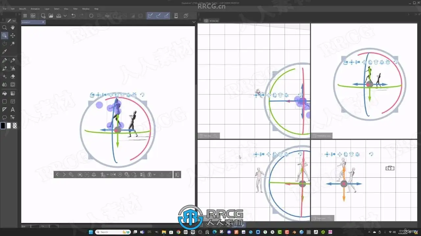Open body shape dropdown in object launcher
421x236 pixels.
(154, 175)
